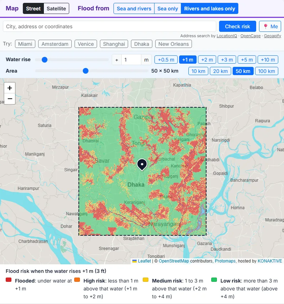Click the Area slider handle
Image resolution: width=284 pixels, height=304 pixels.
tap(86, 71)
